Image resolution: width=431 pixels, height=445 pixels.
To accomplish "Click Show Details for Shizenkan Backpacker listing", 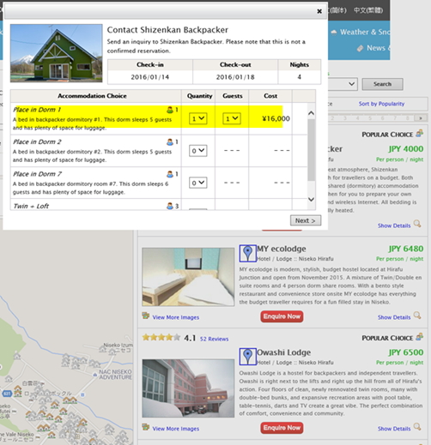I will pyautogui.click(x=394, y=226).
